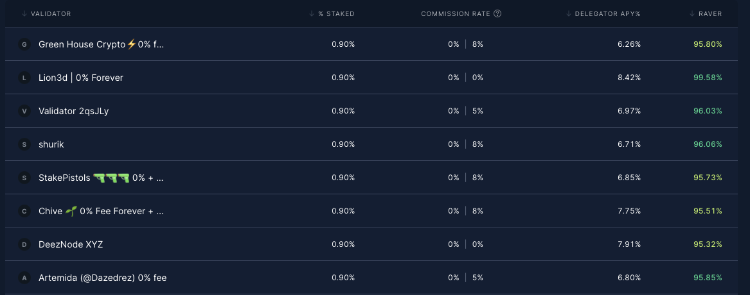Click the L avatar next to Lion3d
This screenshot has height=295, width=750.
pos(24,78)
